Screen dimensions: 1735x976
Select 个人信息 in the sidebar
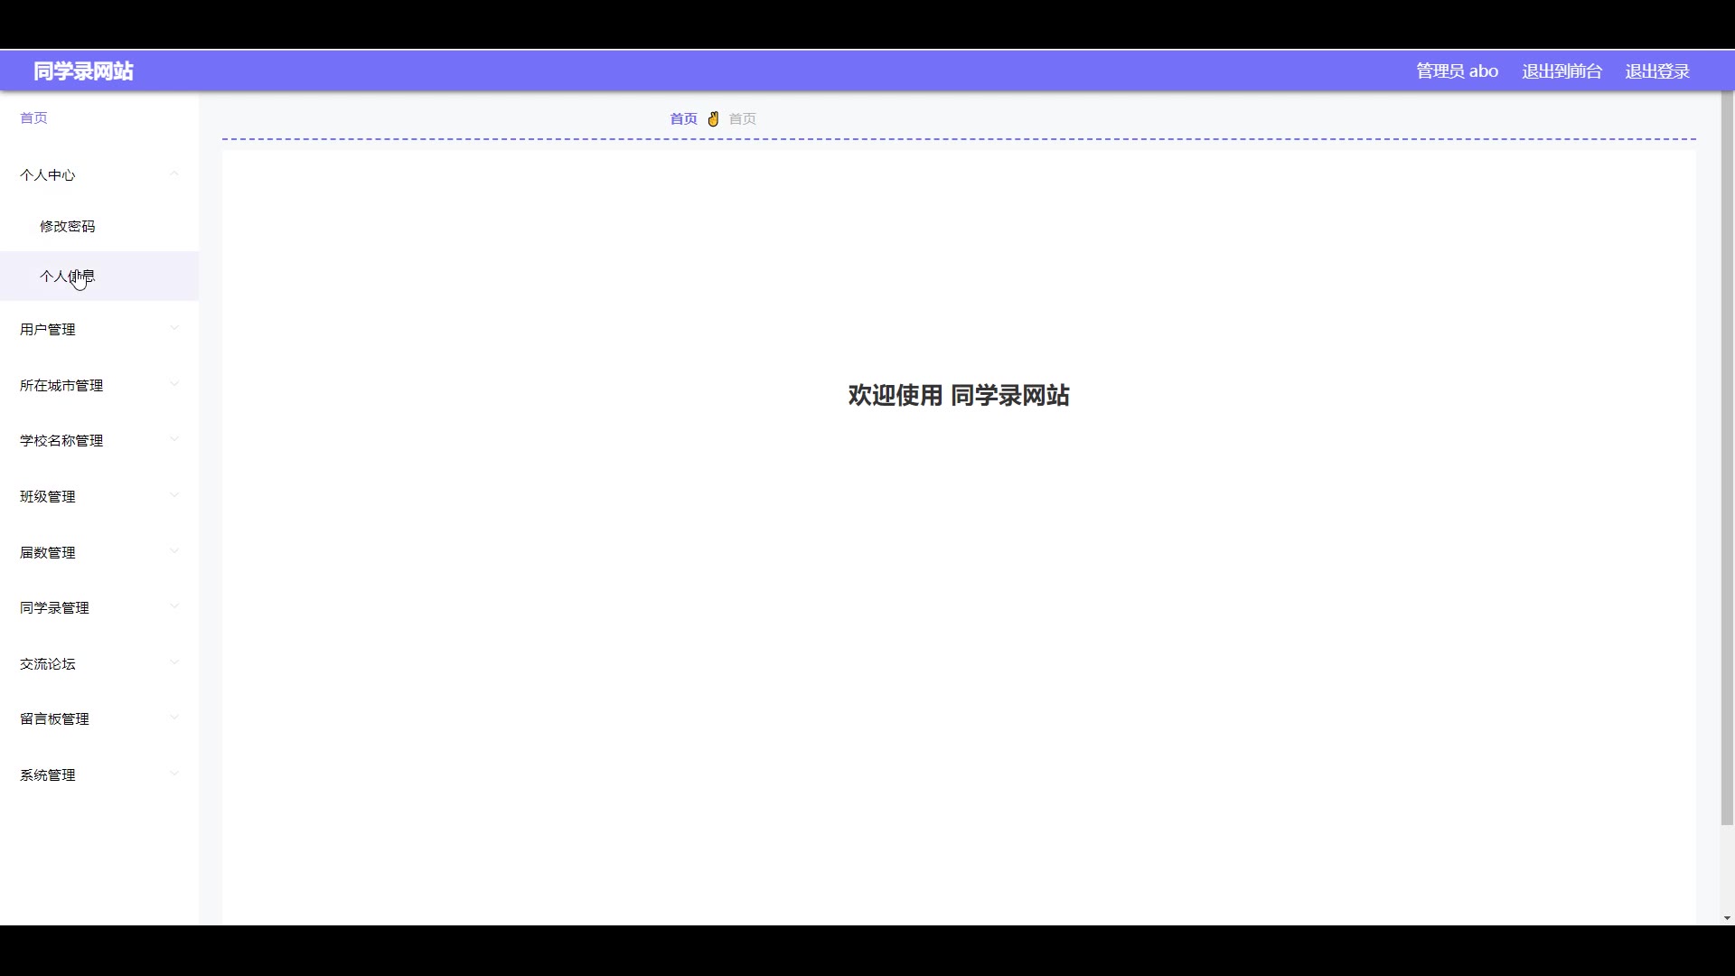[68, 277]
